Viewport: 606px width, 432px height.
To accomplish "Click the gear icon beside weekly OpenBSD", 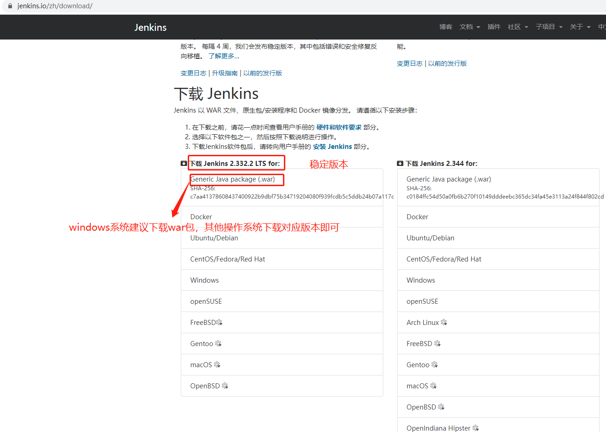I will tap(441, 407).
